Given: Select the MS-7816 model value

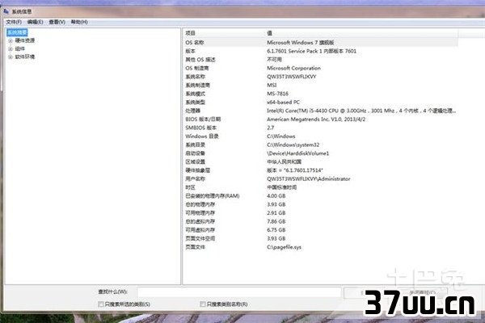Looking at the screenshot, I should 277,94.
